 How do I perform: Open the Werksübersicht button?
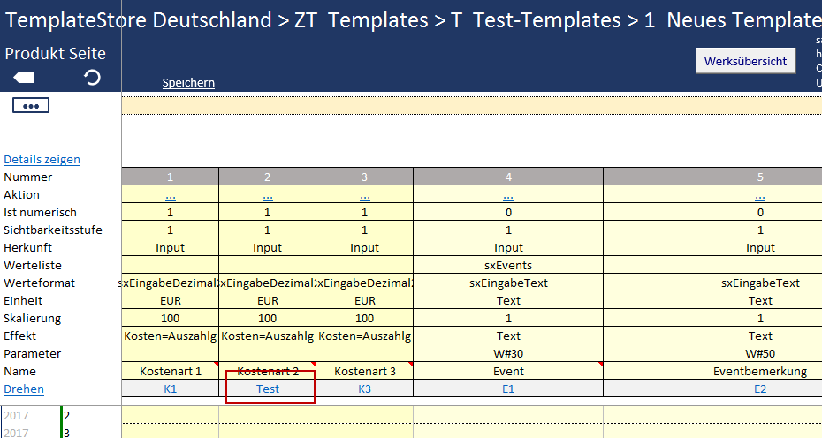pyautogui.click(x=746, y=61)
